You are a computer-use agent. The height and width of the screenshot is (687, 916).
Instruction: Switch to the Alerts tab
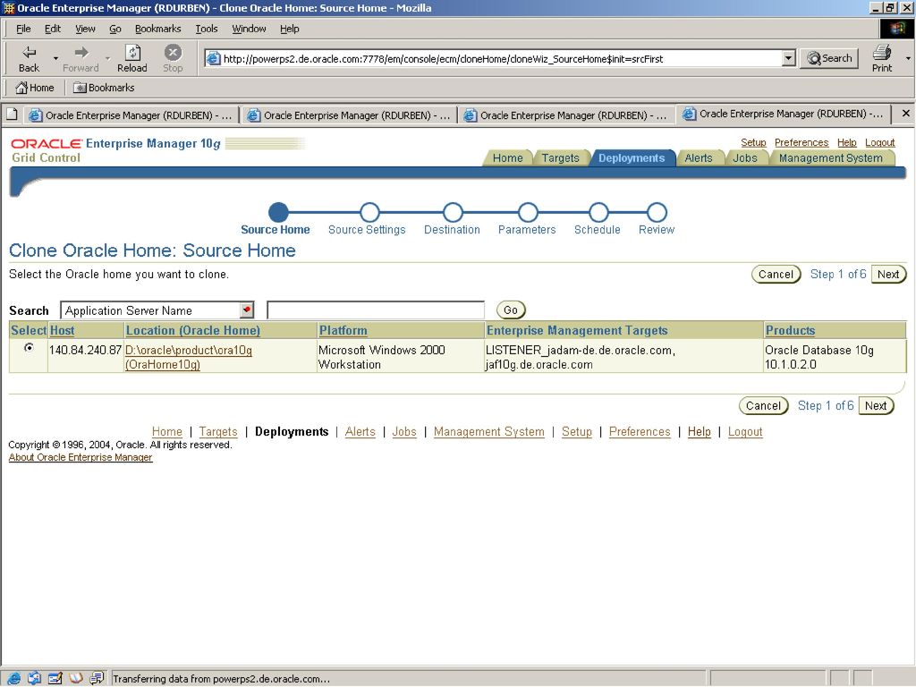(x=699, y=158)
